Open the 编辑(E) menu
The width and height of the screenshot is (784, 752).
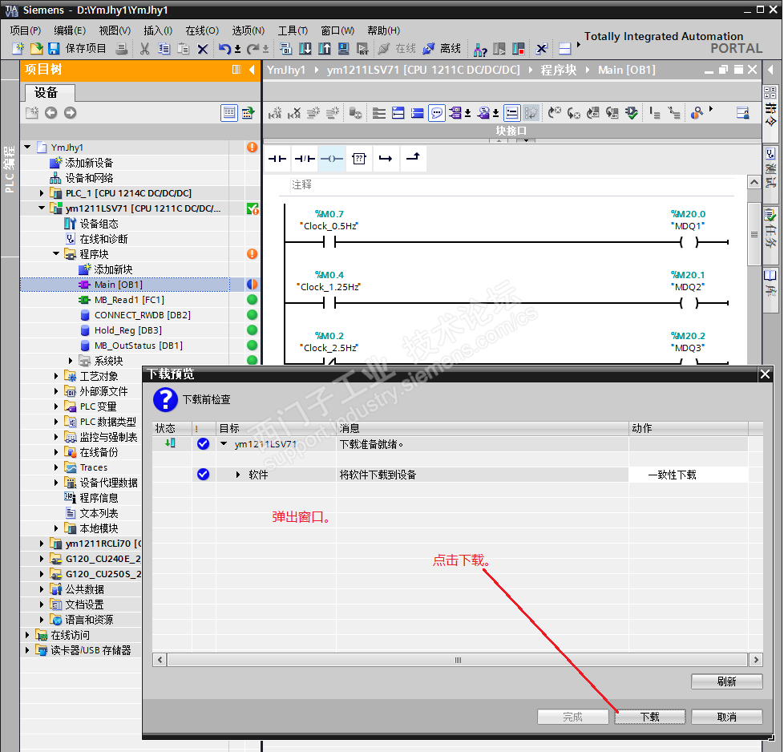[x=70, y=30]
